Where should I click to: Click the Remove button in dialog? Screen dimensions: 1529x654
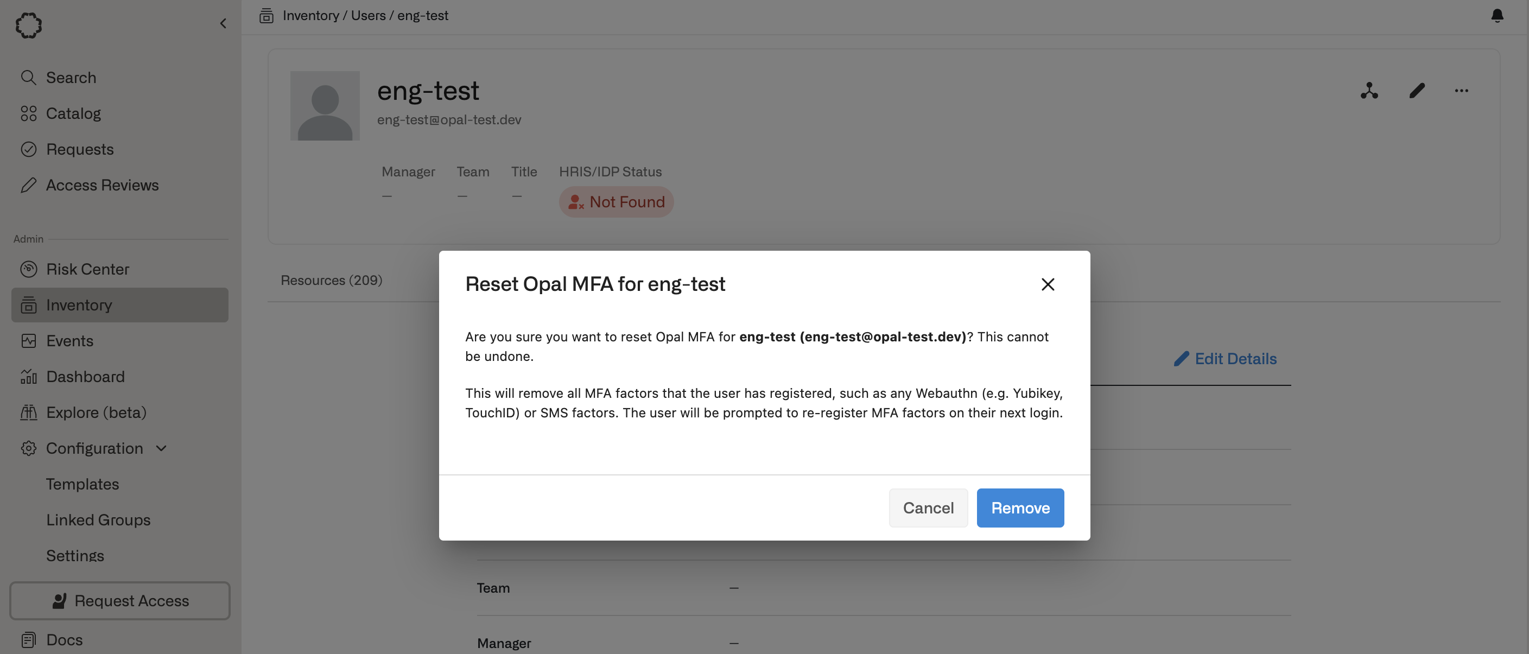pos(1020,508)
